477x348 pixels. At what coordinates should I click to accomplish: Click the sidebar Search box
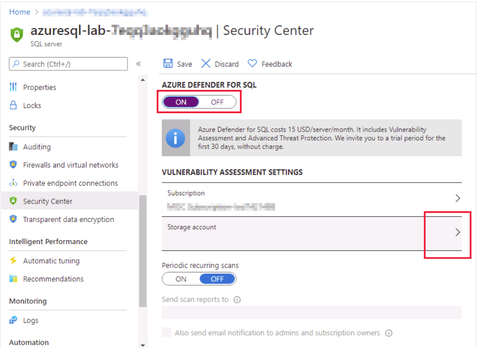tap(68, 64)
